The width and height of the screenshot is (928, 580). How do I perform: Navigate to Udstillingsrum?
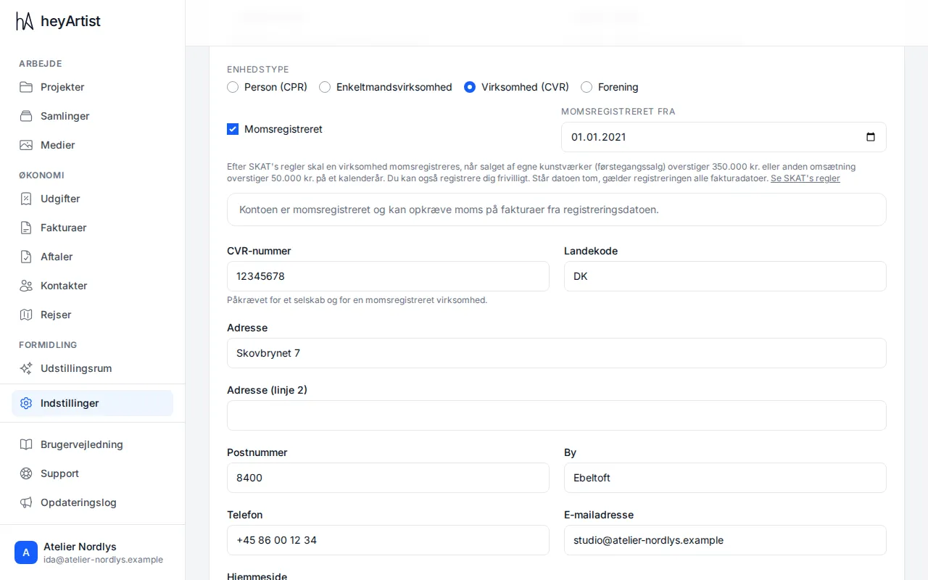pos(92,368)
